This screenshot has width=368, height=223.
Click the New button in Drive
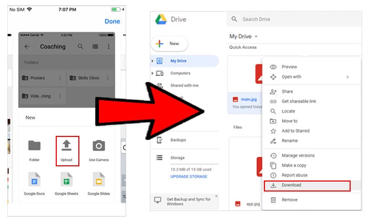(x=169, y=44)
